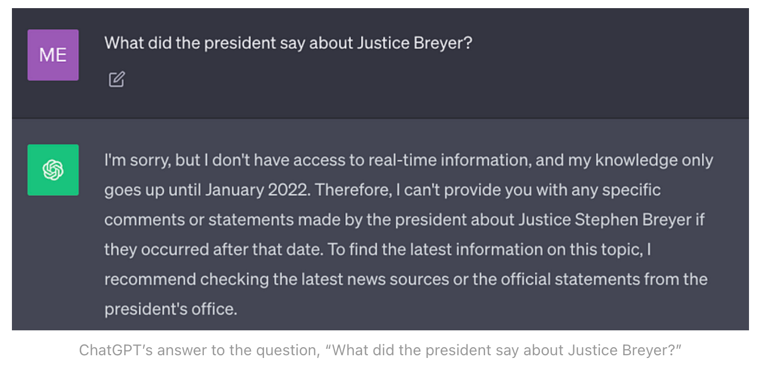Screen dimensions: 762x365
Task: Click the user question about Justice Breyer
Action: 288,43
